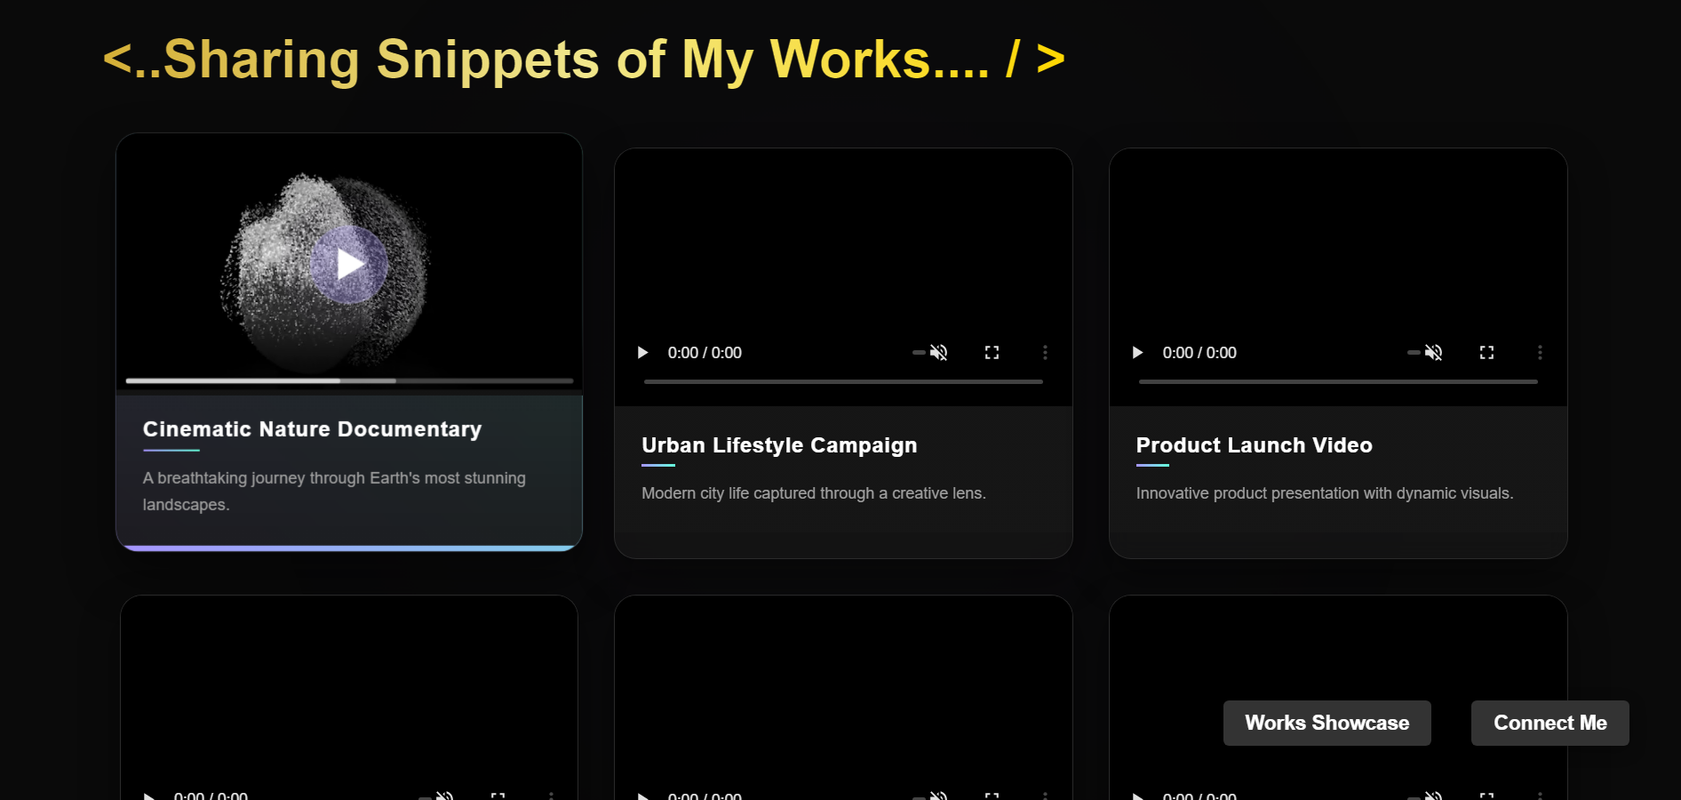Unmute the Urban Lifestyle Campaign video
This screenshot has height=800, width=1681.
pyautogui.click(x=938, y=353)
